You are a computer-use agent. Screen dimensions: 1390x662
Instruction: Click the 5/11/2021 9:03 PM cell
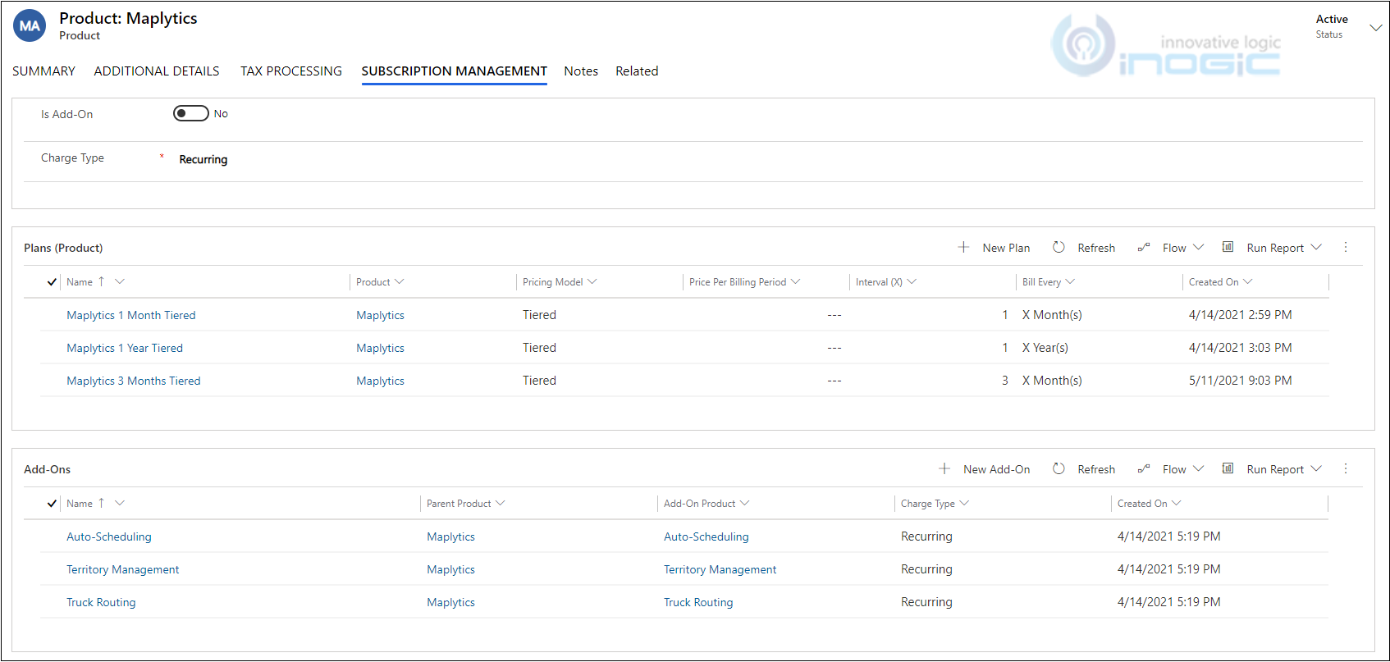[x=1240, y=381]
